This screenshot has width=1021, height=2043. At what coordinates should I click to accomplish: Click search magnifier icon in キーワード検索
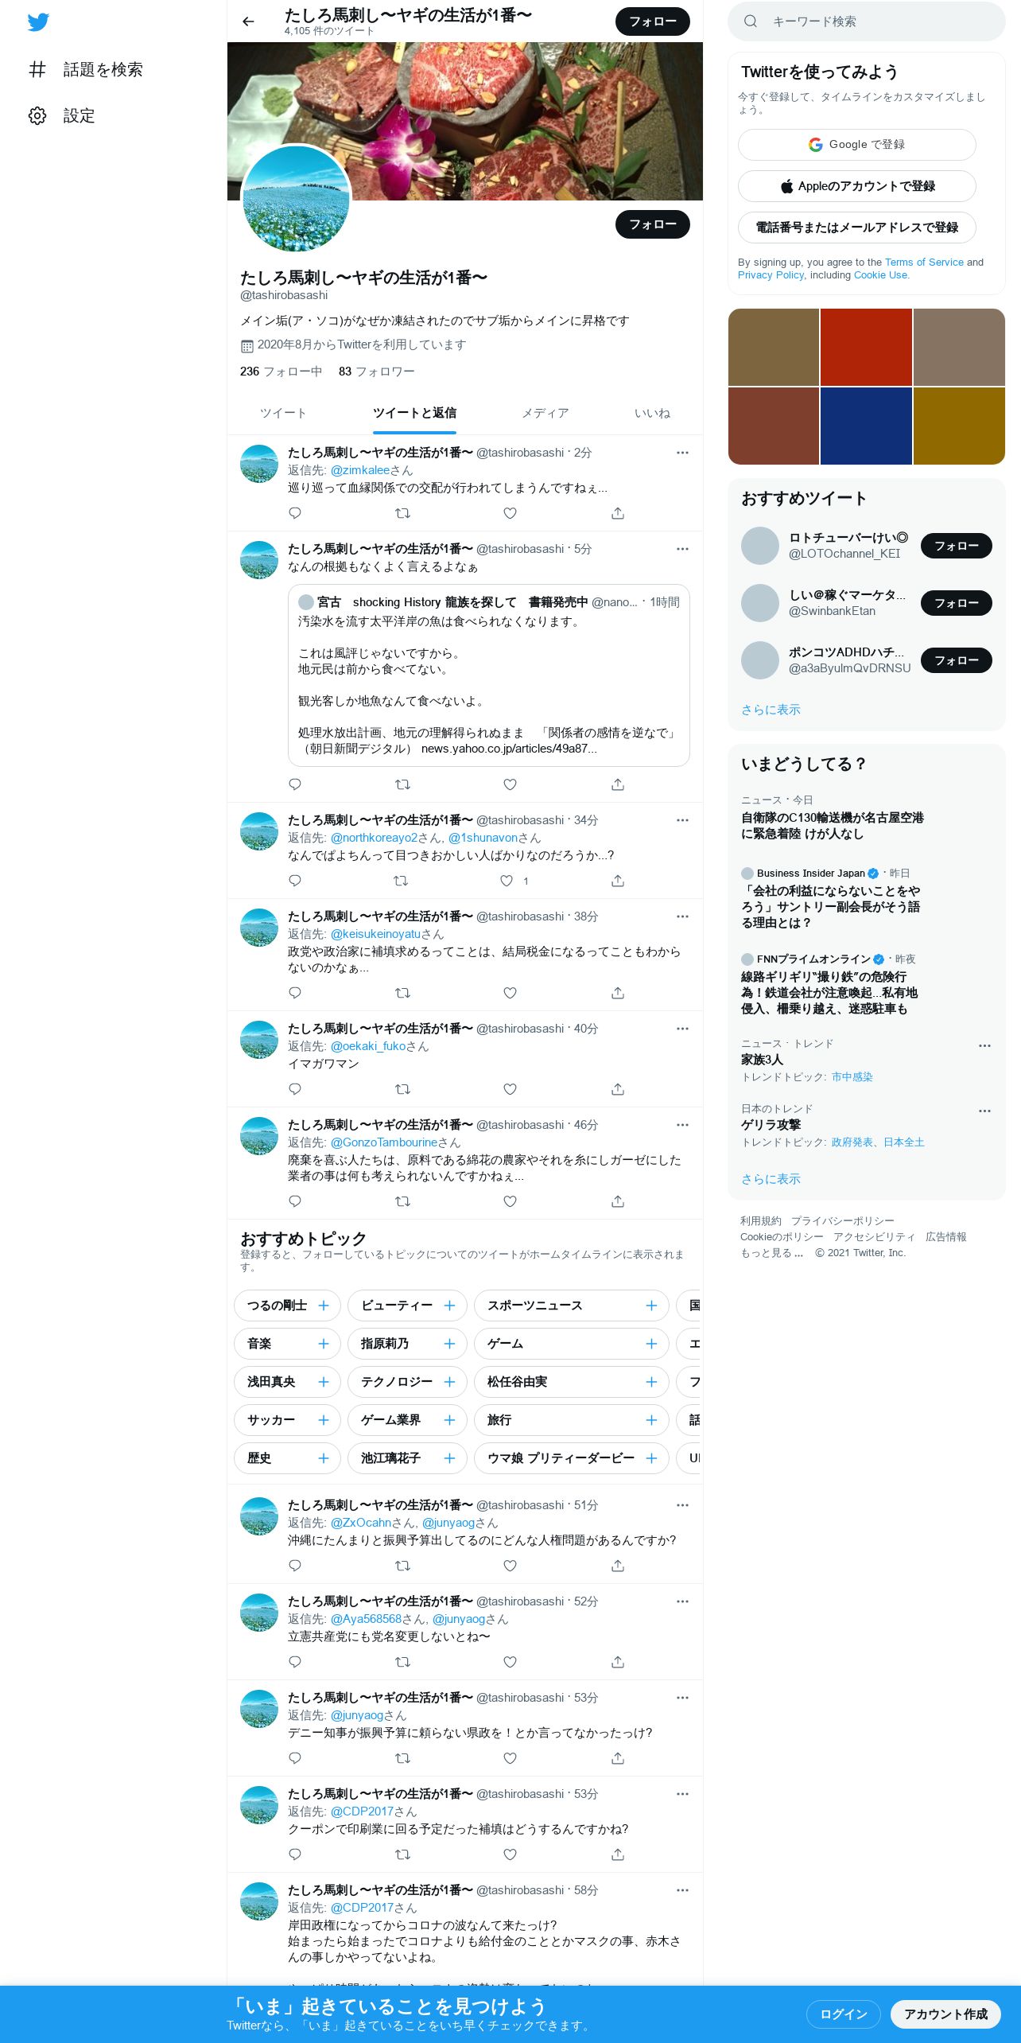(x=751, y=21)
